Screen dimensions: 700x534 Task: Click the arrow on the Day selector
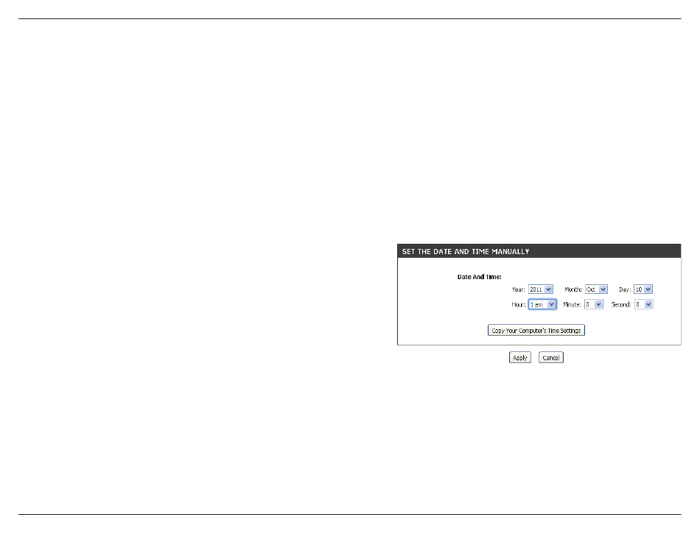click(648, 289)
